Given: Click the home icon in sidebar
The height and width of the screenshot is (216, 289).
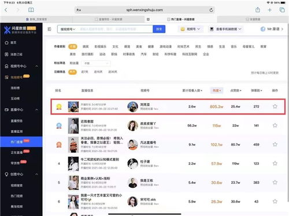Looking at the screenshot, I should tap(7, 43).
